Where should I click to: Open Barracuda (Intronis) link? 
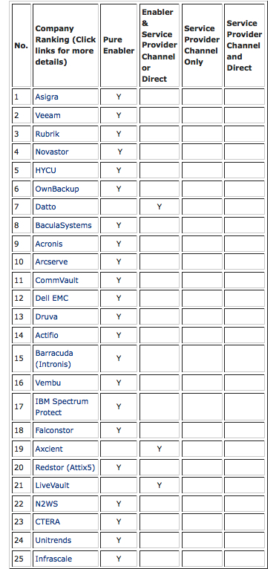pos(54,359)
